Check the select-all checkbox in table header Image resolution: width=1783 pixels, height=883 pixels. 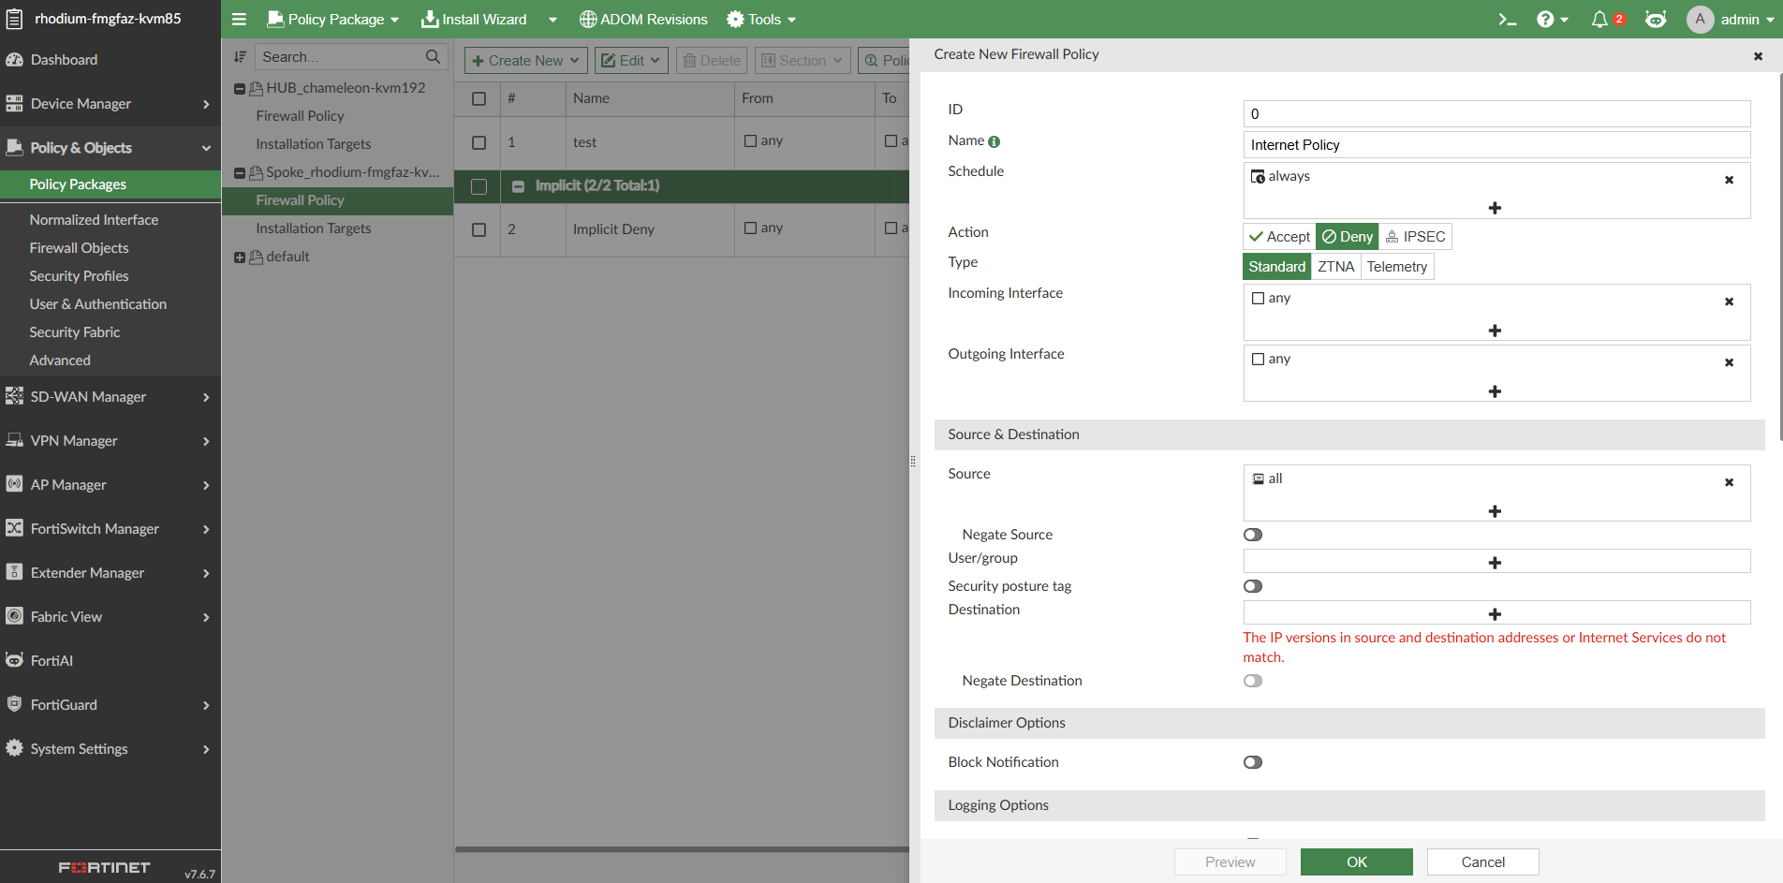tap(479, 98)
